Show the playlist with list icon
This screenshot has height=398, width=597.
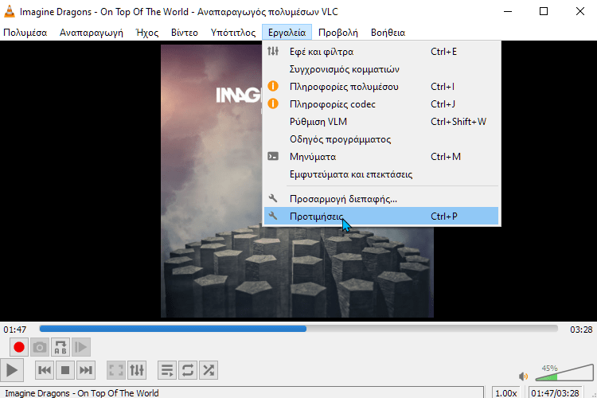click(167, 370)
